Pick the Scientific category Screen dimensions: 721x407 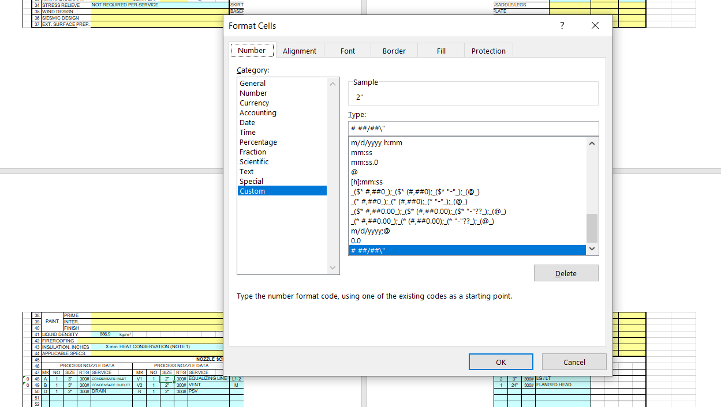pyautogui.click(x=254, y=161)
